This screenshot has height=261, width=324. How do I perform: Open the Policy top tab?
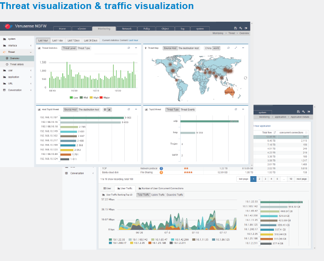[x=146, y=28]
